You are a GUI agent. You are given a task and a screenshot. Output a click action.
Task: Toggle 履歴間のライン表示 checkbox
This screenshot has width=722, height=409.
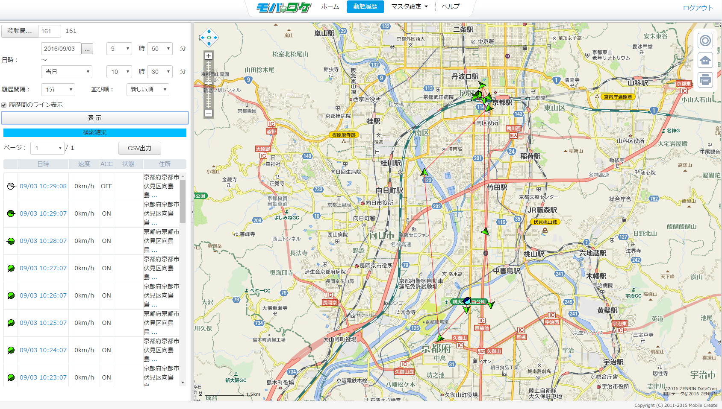pos(4,105)
